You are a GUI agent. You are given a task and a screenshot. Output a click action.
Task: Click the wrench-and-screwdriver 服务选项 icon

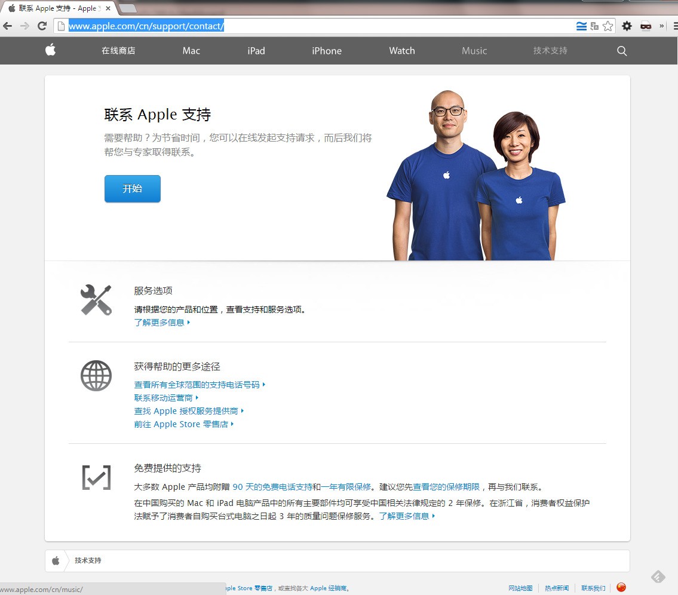(96, 300)
